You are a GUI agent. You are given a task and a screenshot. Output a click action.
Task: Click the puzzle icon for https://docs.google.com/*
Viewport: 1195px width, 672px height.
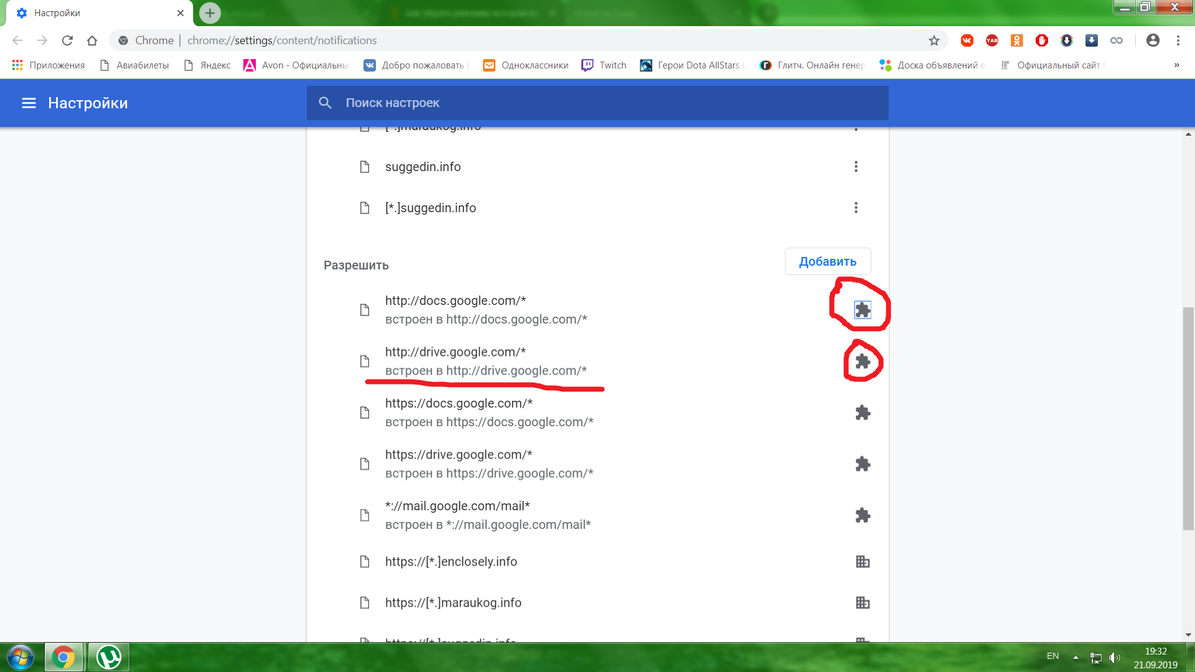(862, 413)
